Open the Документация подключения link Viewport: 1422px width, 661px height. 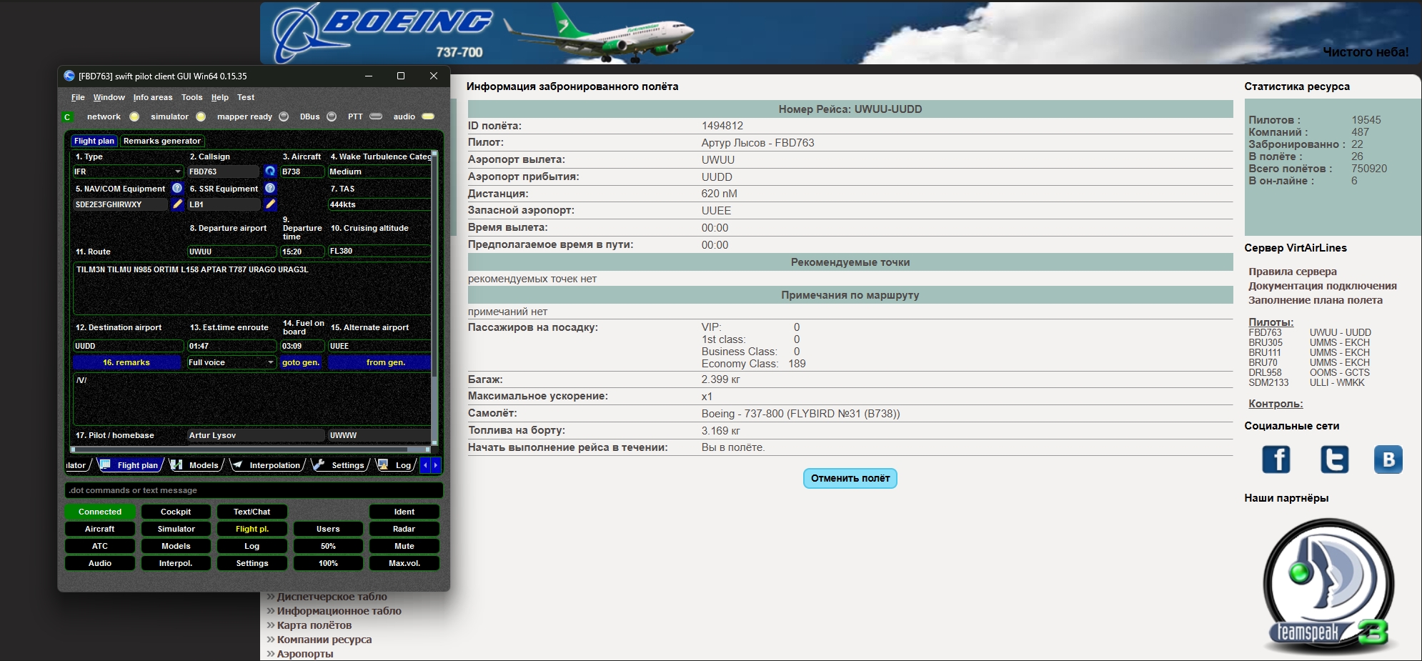pos(1322,286)
